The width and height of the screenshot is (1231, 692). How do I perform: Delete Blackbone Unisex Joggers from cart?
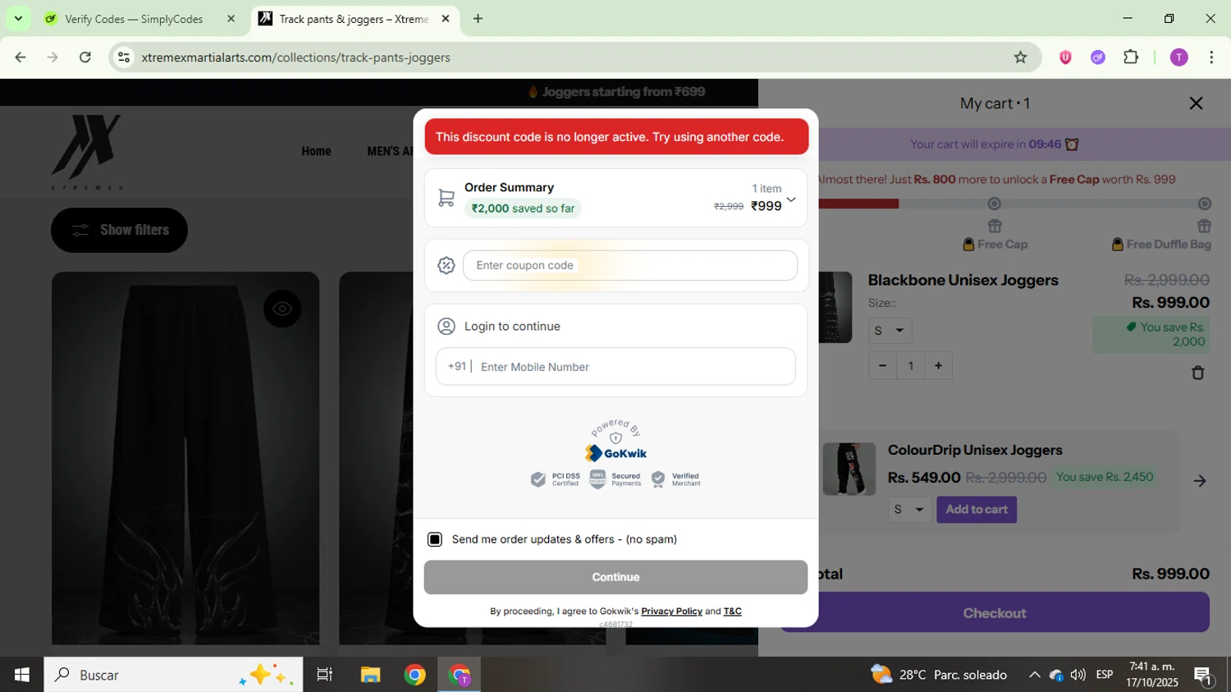(x=1197, y=373)
